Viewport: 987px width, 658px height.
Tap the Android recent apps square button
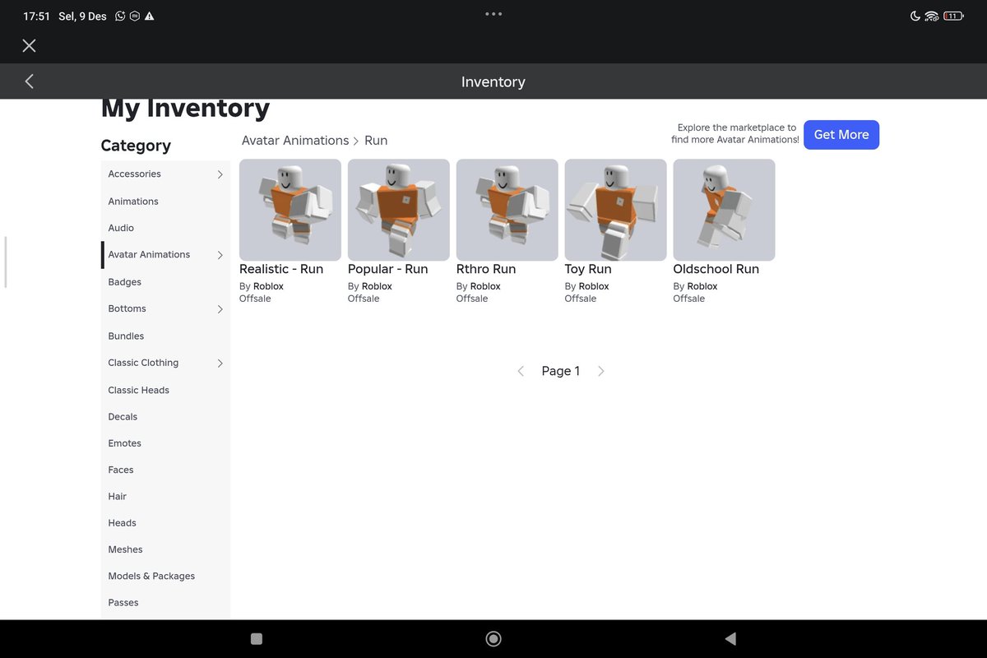256,639
